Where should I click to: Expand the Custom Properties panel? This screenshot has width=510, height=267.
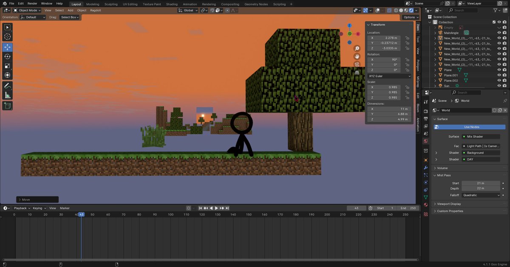(x=450, y=211)
